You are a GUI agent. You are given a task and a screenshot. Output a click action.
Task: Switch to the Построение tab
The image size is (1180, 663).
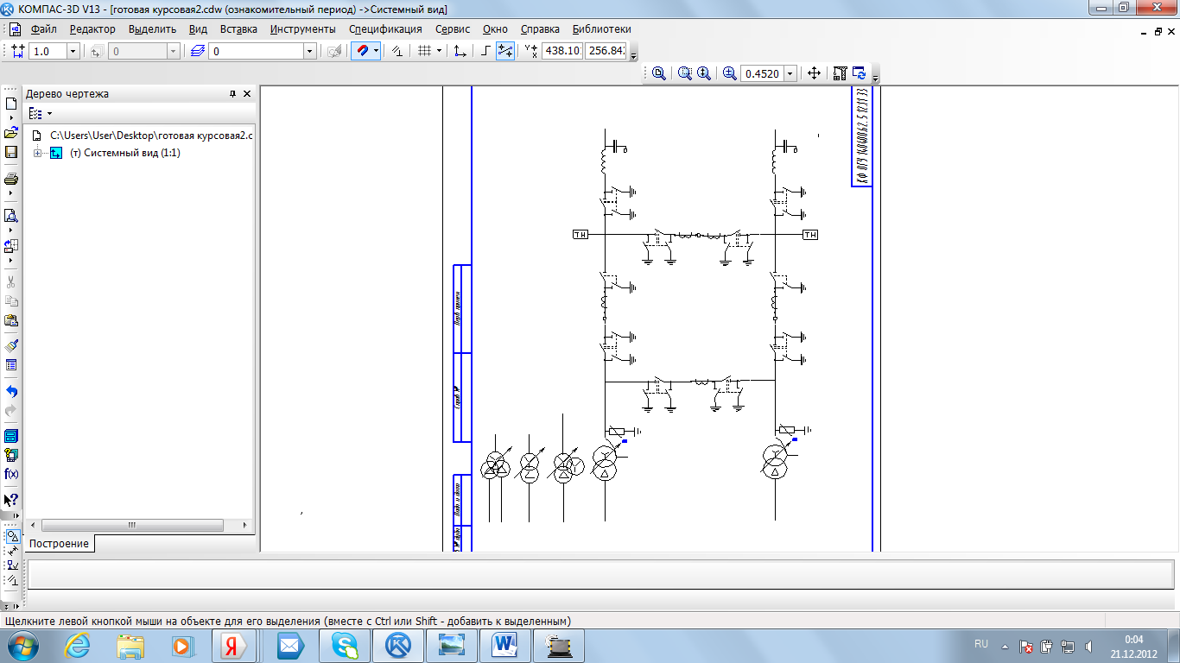pyautogui.click(x=59, y=544)
